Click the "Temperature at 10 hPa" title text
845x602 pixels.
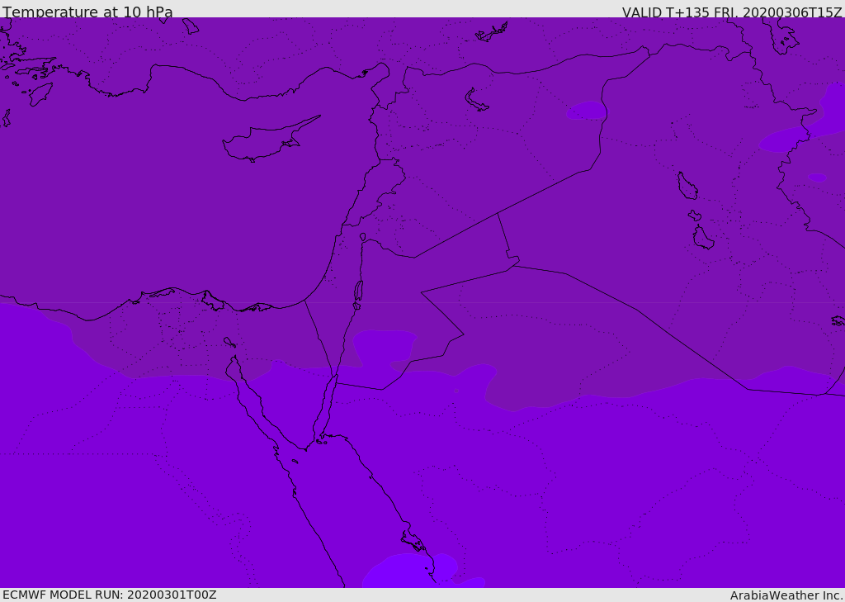tap(87, 12)
